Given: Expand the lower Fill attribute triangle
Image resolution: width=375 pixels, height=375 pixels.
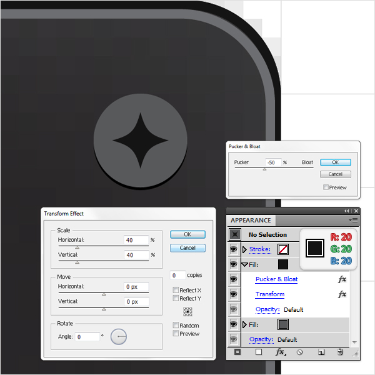Looking at the screenshot, I should 244,324.
